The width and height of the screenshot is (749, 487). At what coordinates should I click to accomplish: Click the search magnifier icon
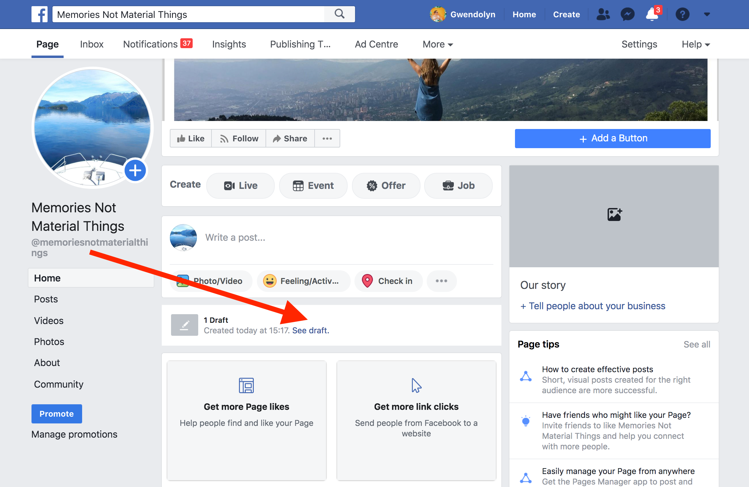(339, 14)
